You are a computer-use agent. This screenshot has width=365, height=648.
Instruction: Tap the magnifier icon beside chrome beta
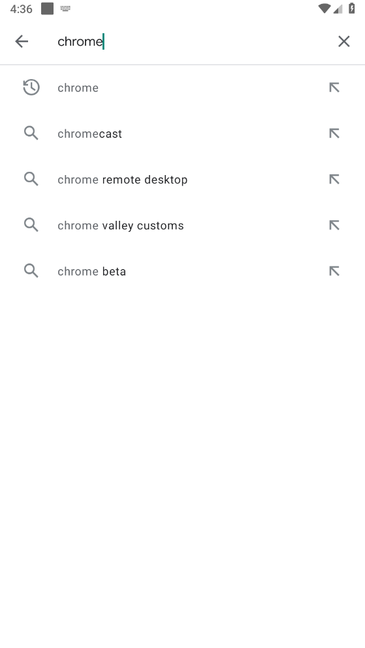[31, 270]
